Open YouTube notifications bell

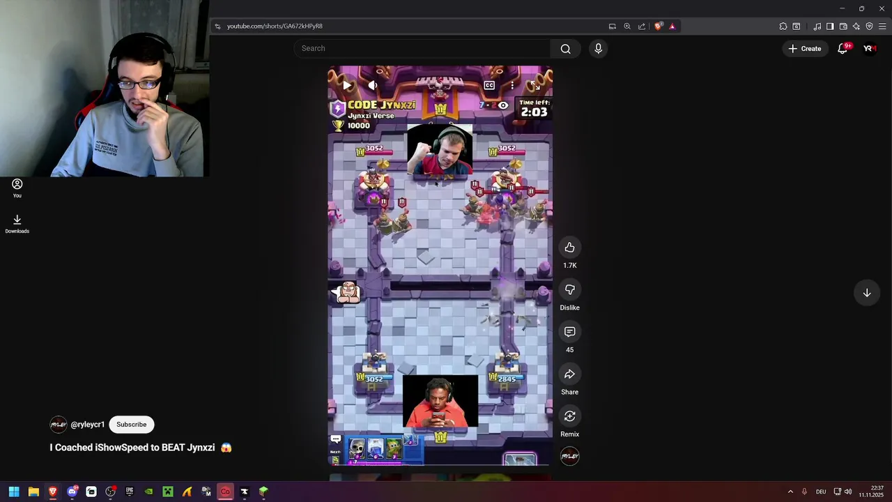tap(843, 48)
